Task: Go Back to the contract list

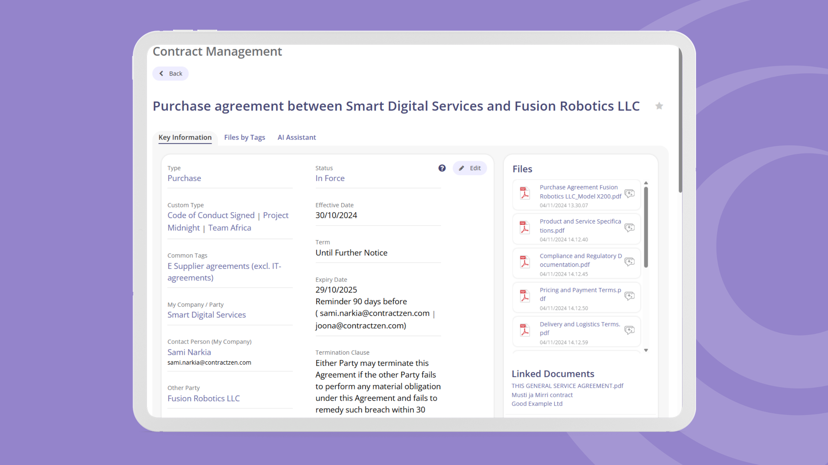Action: pyautogui.click(x=170, y=74)
